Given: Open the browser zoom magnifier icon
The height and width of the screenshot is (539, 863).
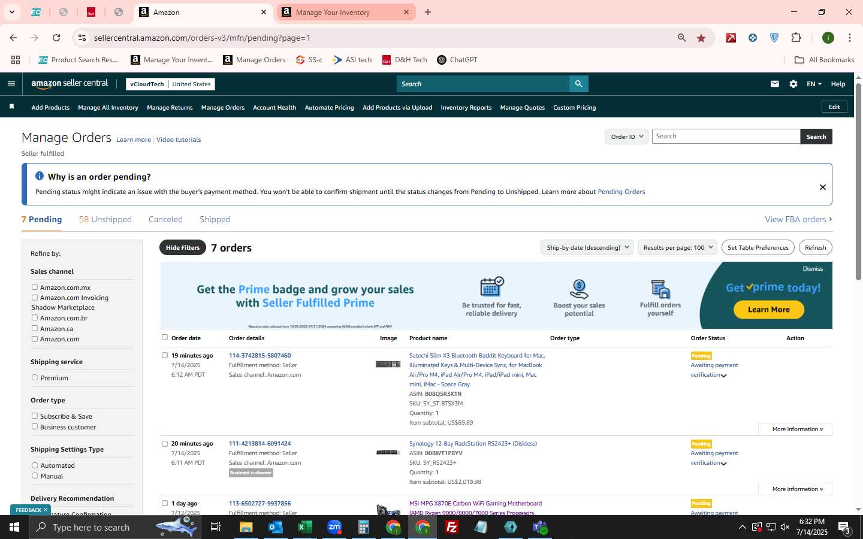Looking at the screenshot, I should coord(682,38).
